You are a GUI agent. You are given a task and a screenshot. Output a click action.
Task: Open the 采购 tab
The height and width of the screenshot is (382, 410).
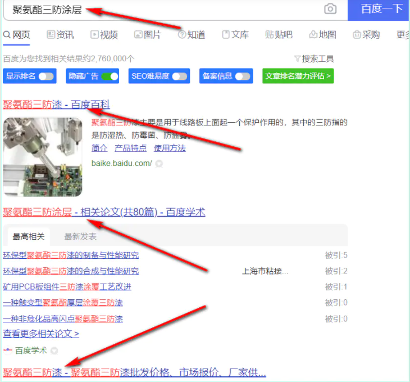[x=366, y=34]
